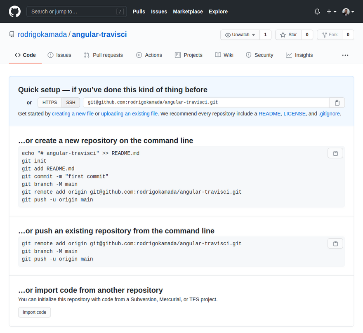Image resolution: width=363 pixels, height=333 pixels.
Task: Open the rodrigokamada owner profile link
Action: (42, 35)
